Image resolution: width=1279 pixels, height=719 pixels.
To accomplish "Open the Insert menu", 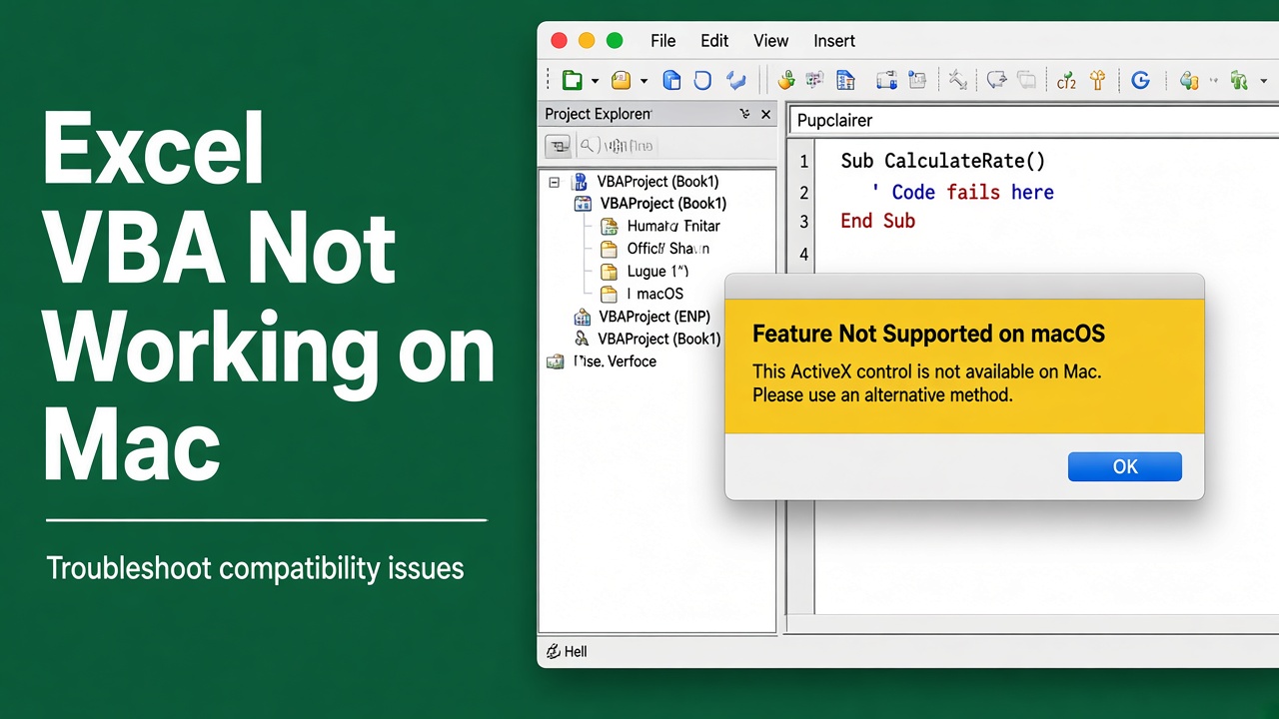I will click(x=834, y=41).
